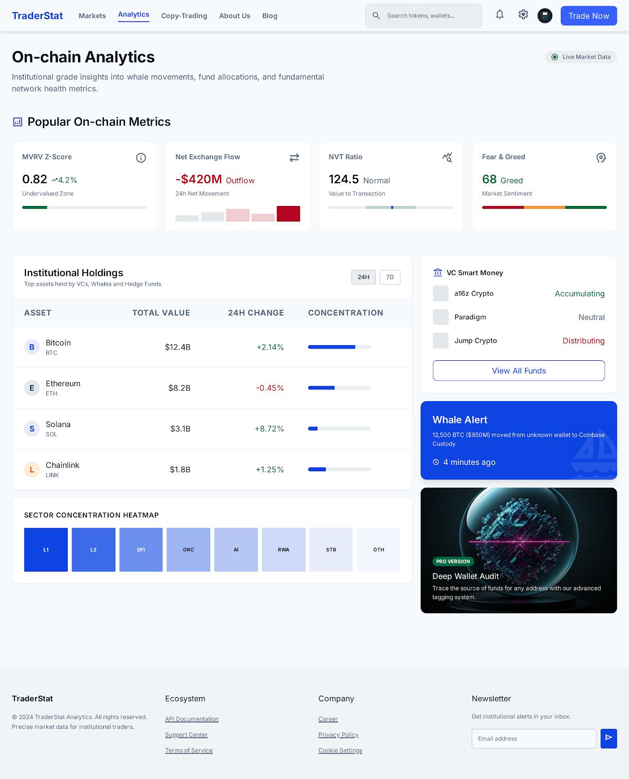This screenshot has width=629, height=779.
Task: Click the Chainlink concentration bar
Action: (x=339, y=469)
